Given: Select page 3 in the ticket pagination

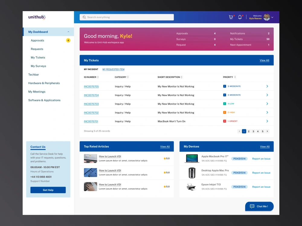Looking at the screenshot, I should click(x=253, y=131).
